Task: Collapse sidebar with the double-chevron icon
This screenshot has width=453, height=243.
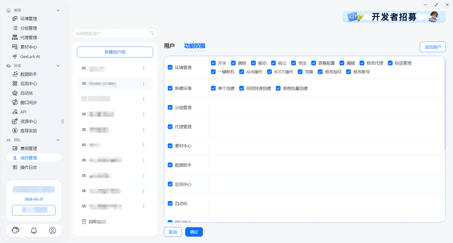Action: 62,121
